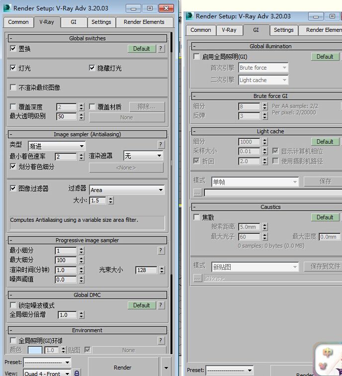This screenshot has height=376, width=342.
Task: Open the 渲染遮罩 dropdown showing 无
Action: [143, 156]
